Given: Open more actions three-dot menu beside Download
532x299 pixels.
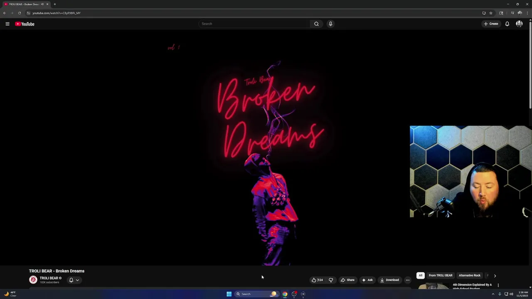Looking at the screenshot, I should click(x=408, y=280).
